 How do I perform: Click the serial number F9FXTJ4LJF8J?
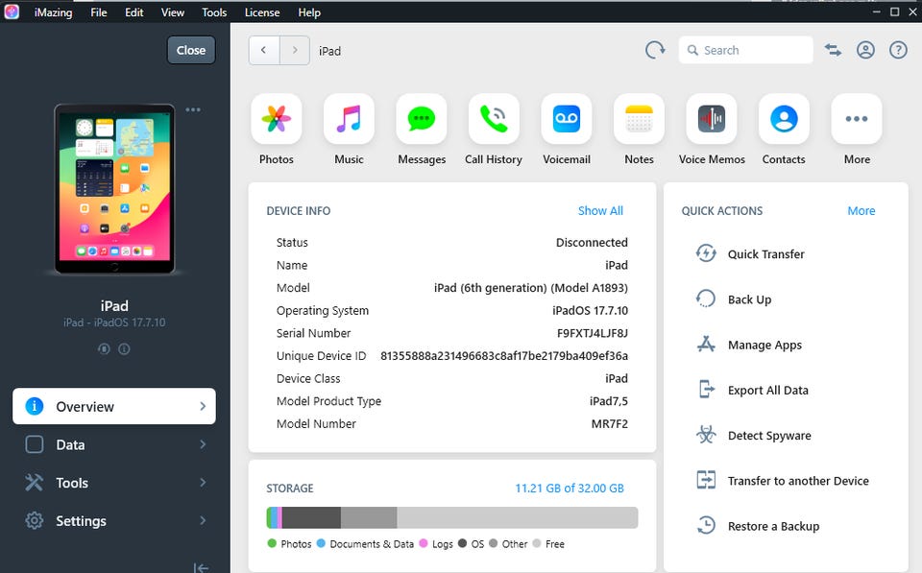(x=593, y=333)
